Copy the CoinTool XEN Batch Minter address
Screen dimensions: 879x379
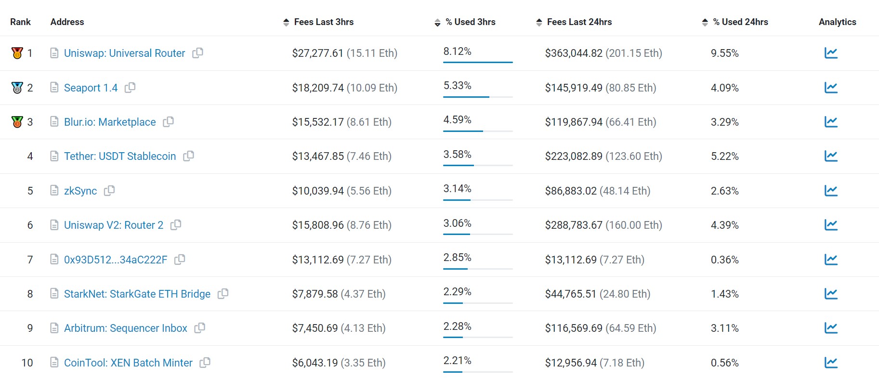[205, 363]
